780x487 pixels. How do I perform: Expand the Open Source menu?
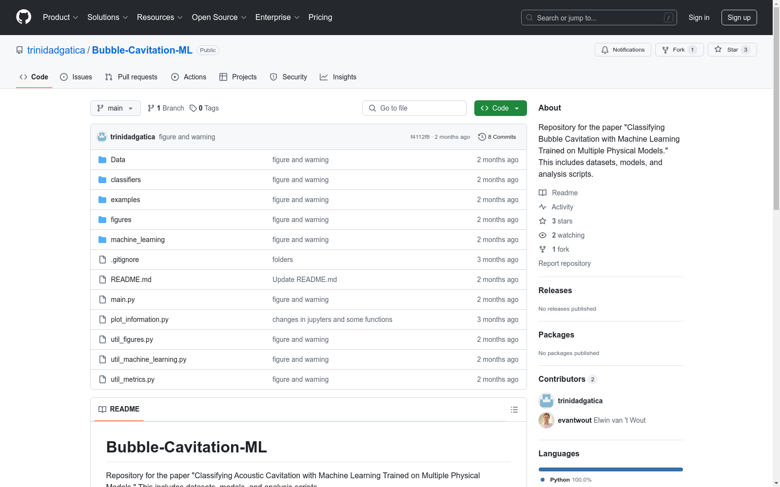coord(219,18)
